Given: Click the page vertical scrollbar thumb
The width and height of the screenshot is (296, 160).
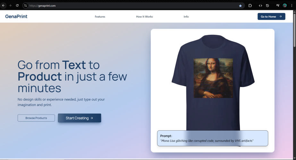Looking at the screenshot, I should coord(294,30).
